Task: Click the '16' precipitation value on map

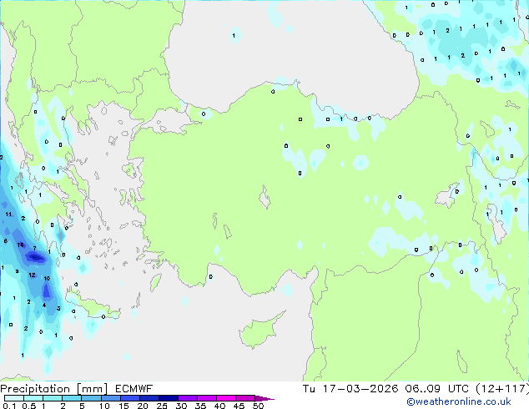Action: [x=21, y=245]
